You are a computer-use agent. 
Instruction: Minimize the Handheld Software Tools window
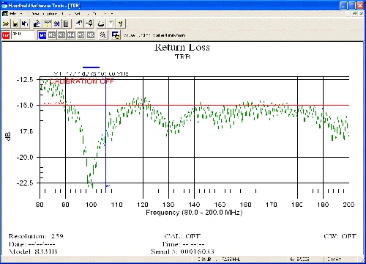[x=344, y=5]
